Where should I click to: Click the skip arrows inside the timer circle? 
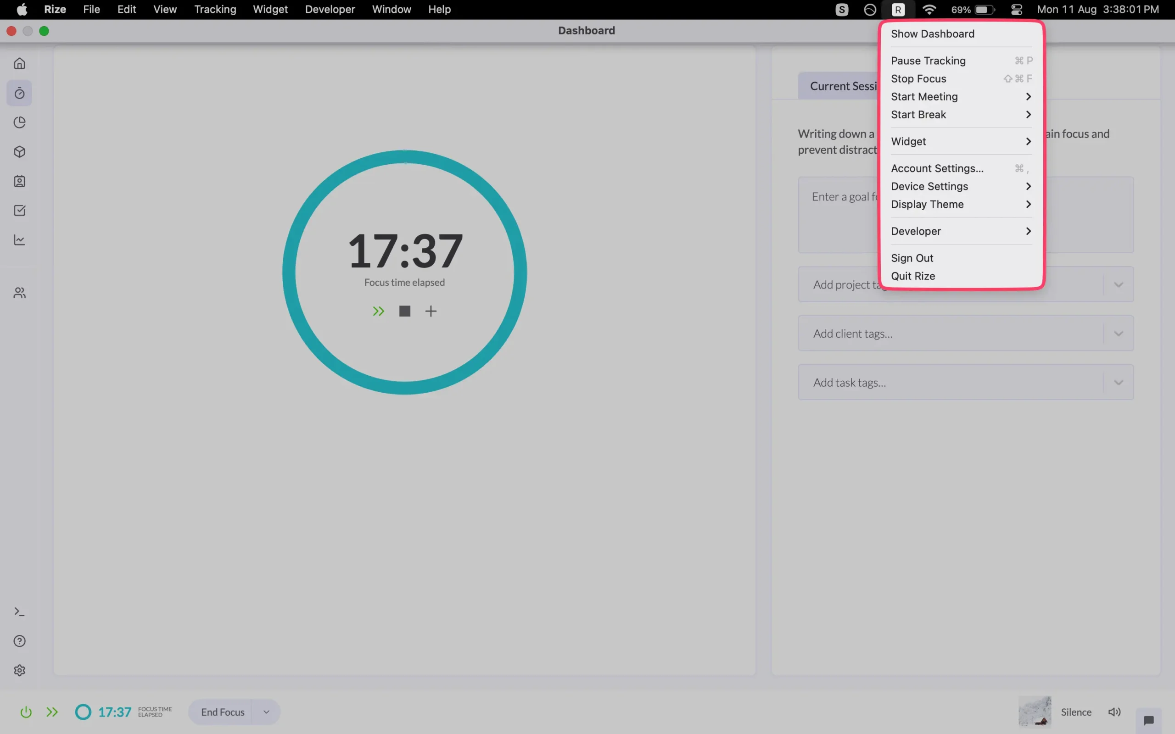(x=378, y=311)
